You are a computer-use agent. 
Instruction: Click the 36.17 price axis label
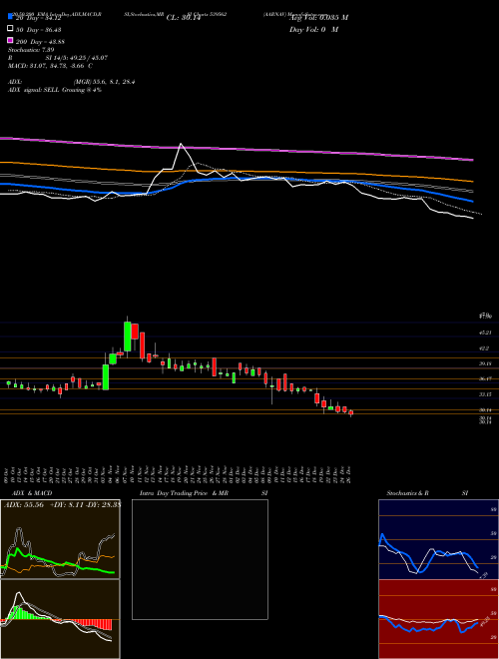point(486,378)
